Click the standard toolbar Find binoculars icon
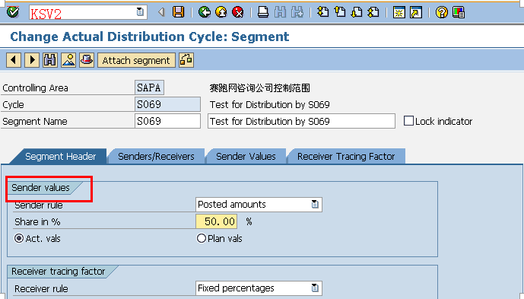The width and height of the screenshot is (524, 299). (280, 12)
